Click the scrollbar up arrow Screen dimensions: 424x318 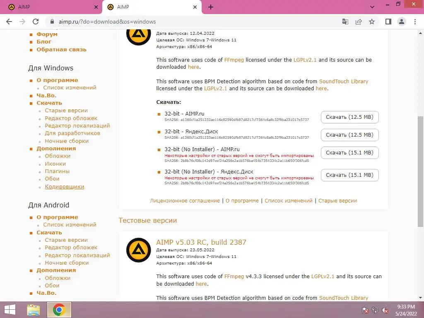tap(420, 34)
